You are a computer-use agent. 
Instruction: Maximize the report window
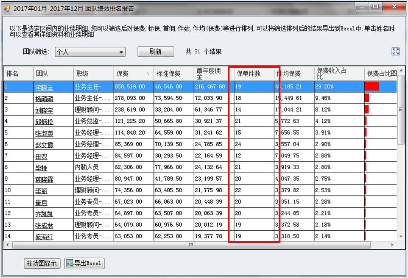[375, 6]
